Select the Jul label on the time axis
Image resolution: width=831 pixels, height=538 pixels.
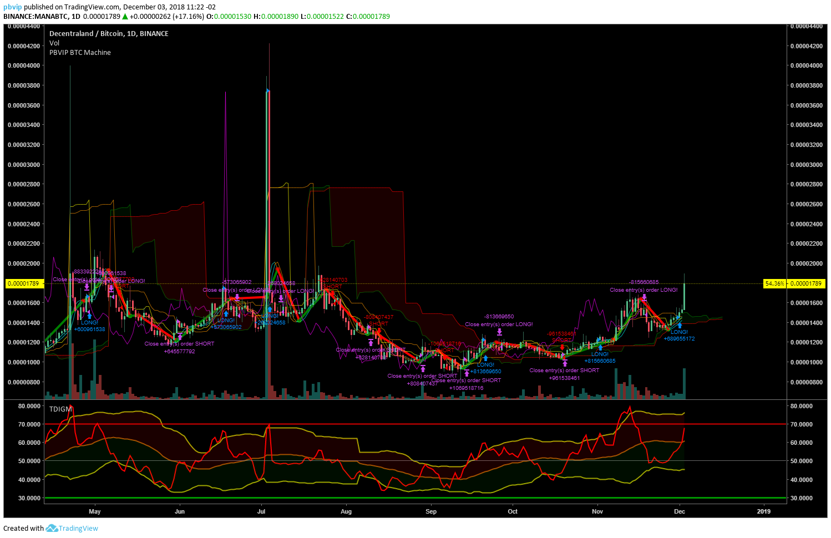[x=261, y=511]
